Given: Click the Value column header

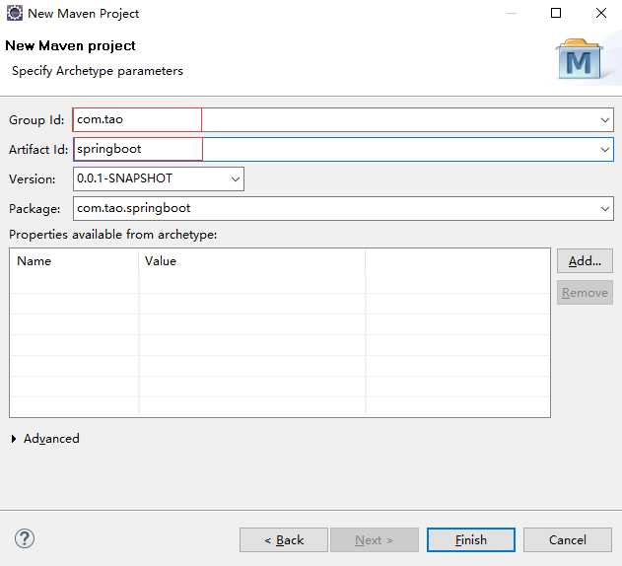Looking at the screenshot, I should coord(252,261).
